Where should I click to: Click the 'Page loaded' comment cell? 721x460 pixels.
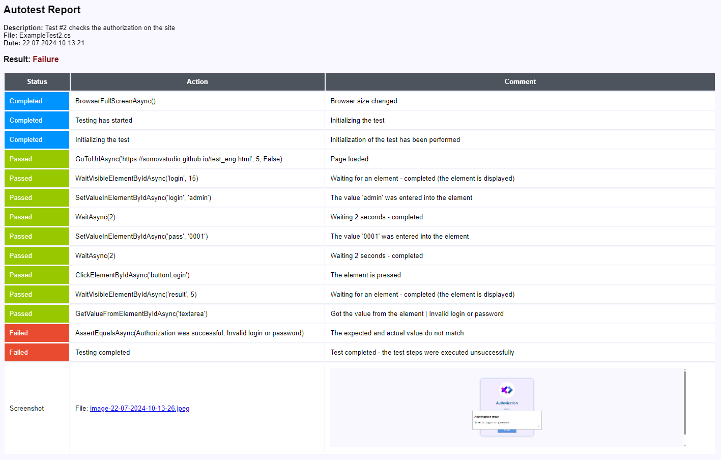[350, 159]
